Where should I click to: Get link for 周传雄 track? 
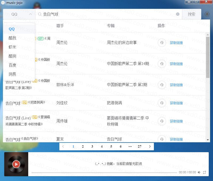176,121
